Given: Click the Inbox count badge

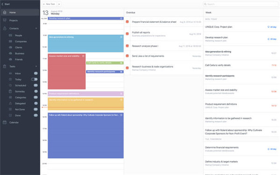Looking at the screenshot, I should pyautogui.click(x=36, y=73).
